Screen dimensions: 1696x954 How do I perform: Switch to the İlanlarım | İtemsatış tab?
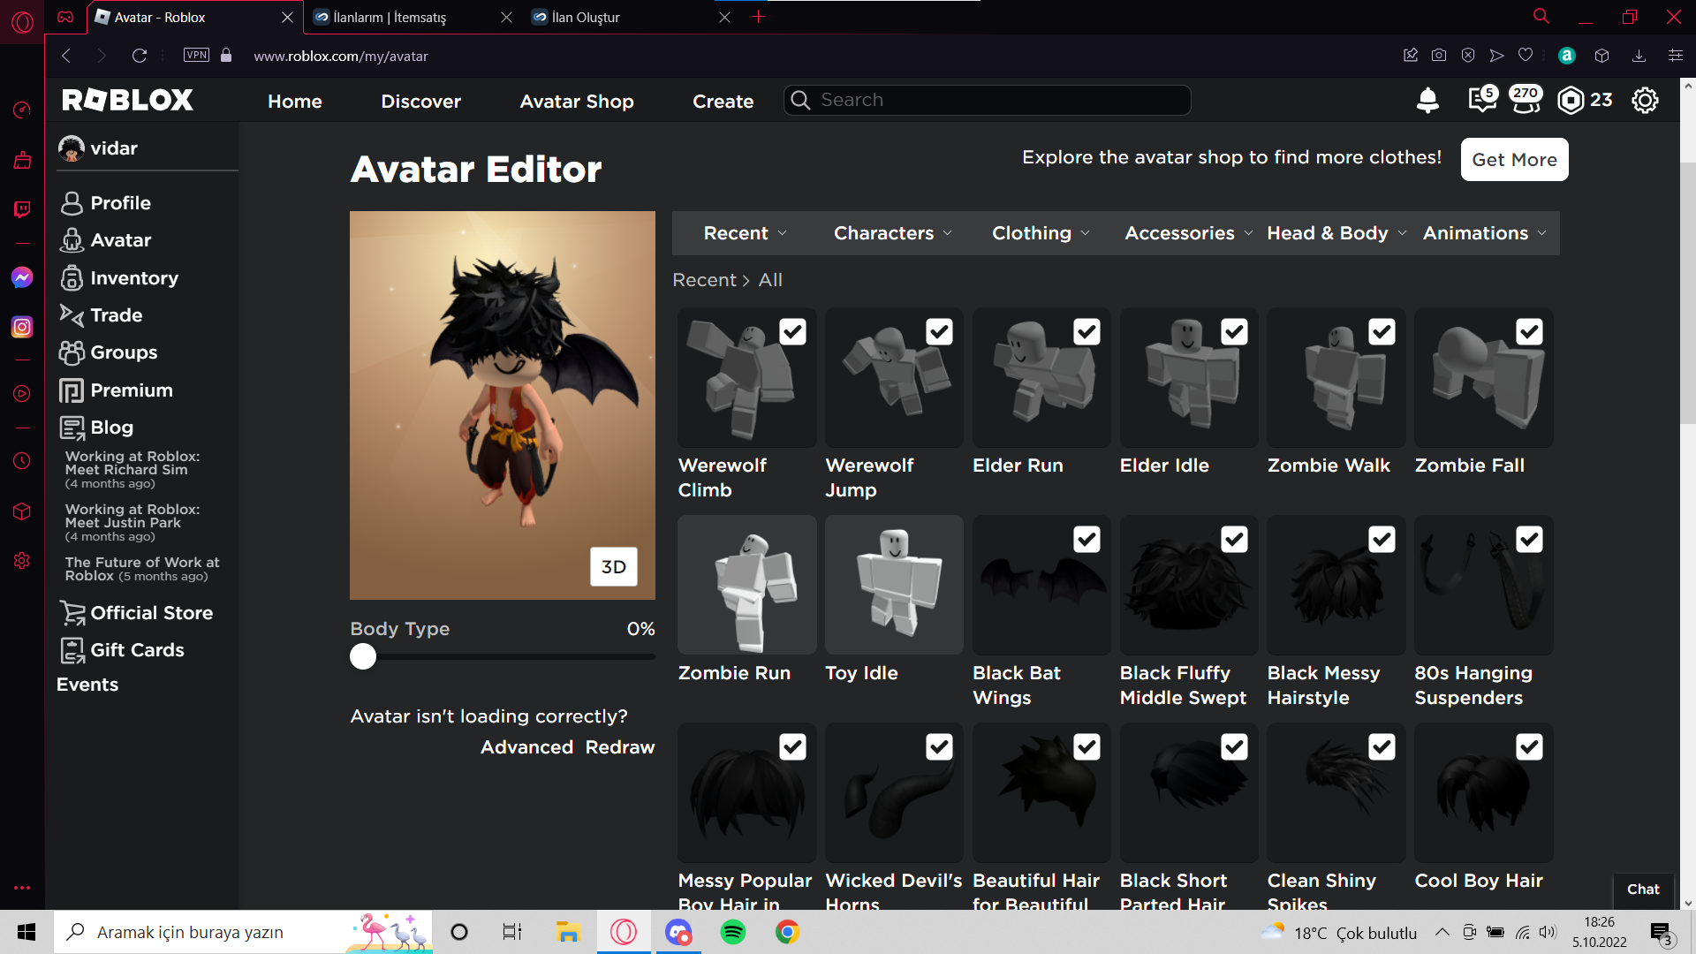click(x=413, y=17)
